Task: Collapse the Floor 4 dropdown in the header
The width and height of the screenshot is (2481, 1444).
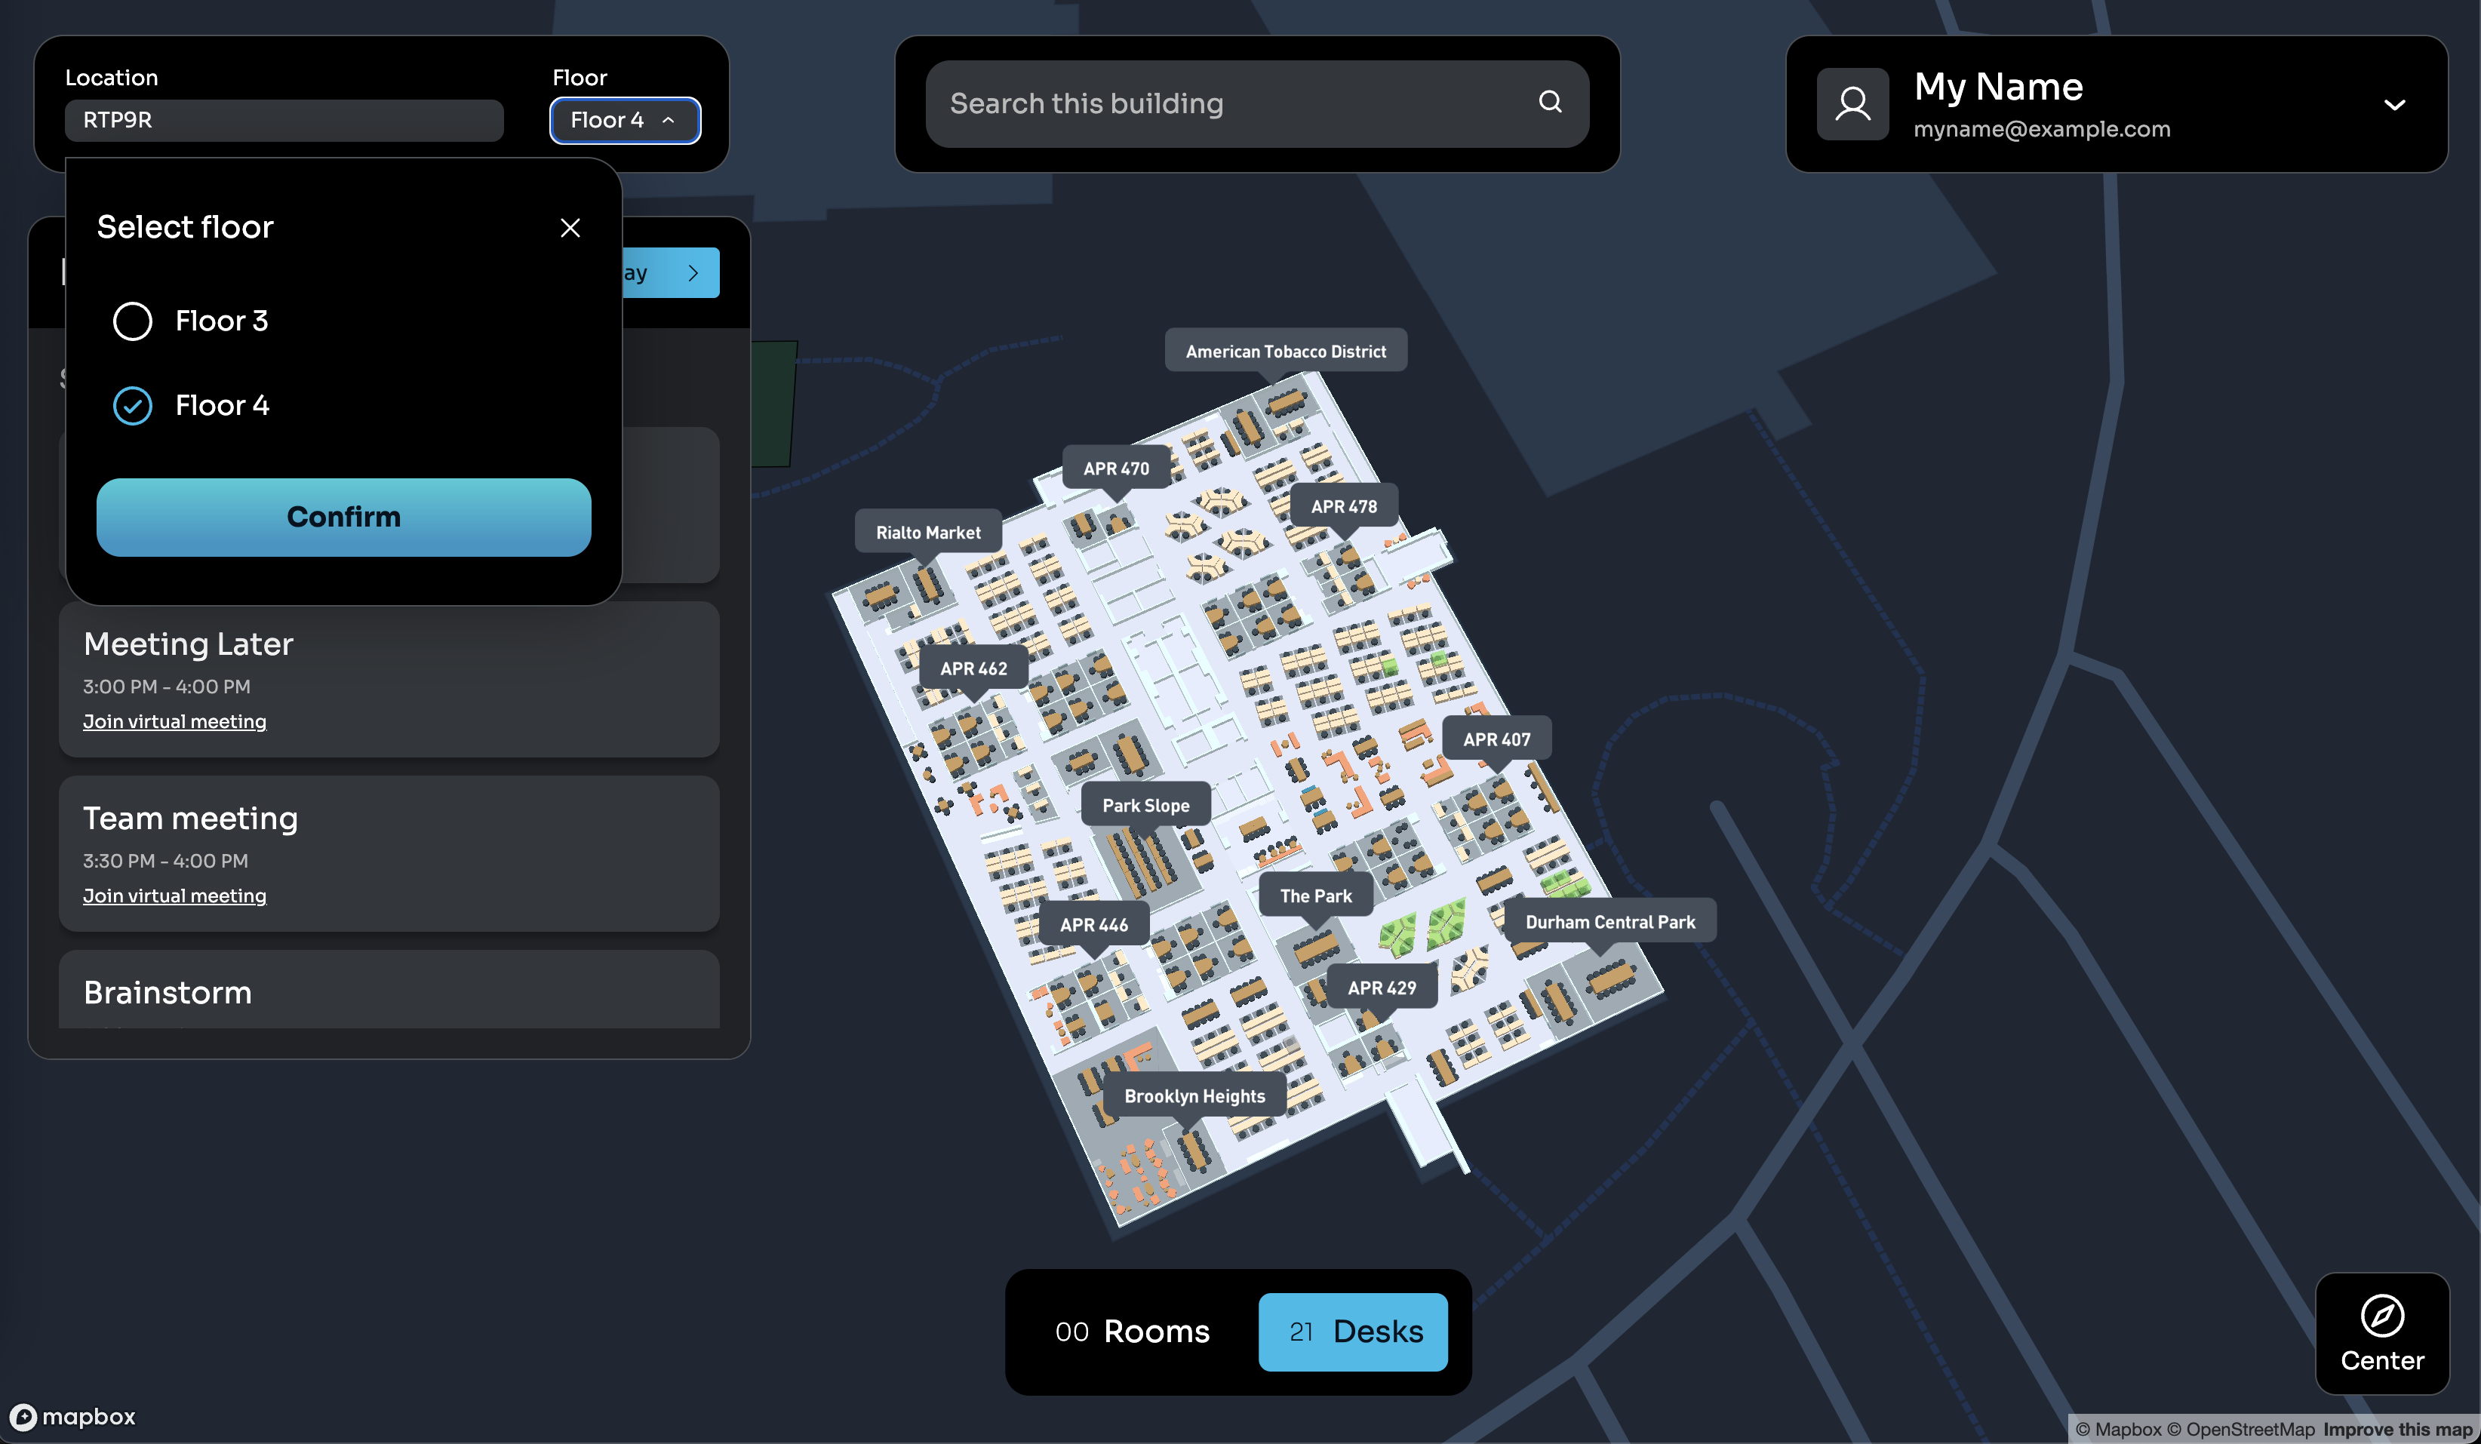Action: 624,120
